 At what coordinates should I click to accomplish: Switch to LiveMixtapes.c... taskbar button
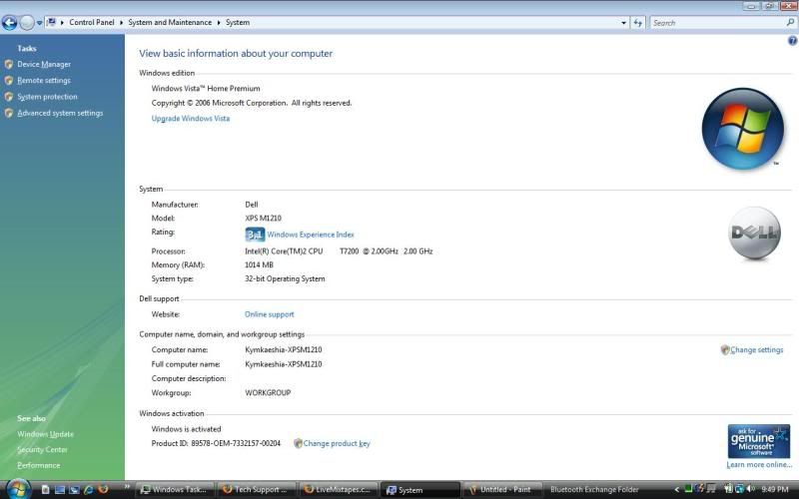(339, 490)
